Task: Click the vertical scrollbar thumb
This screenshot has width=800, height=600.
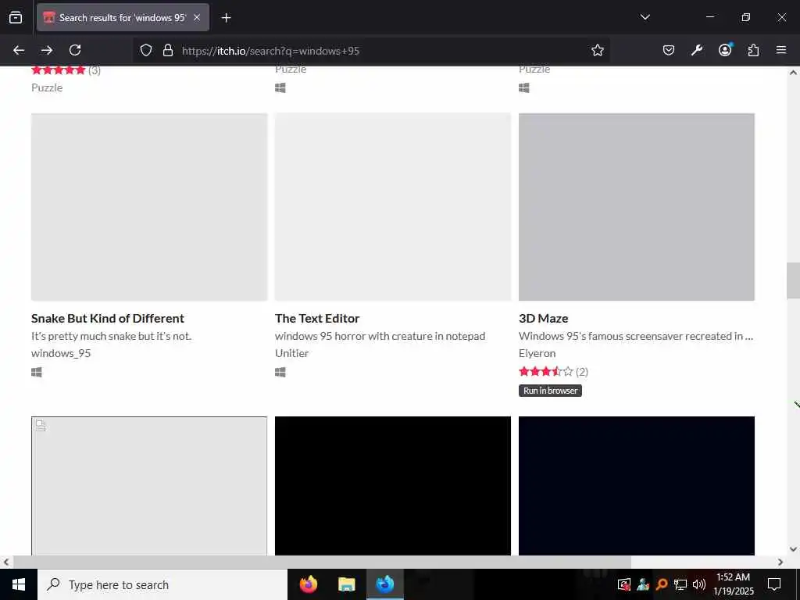Action: click(794, 280)
